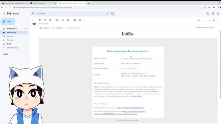Click the search magnifier icon

point(33,13)
